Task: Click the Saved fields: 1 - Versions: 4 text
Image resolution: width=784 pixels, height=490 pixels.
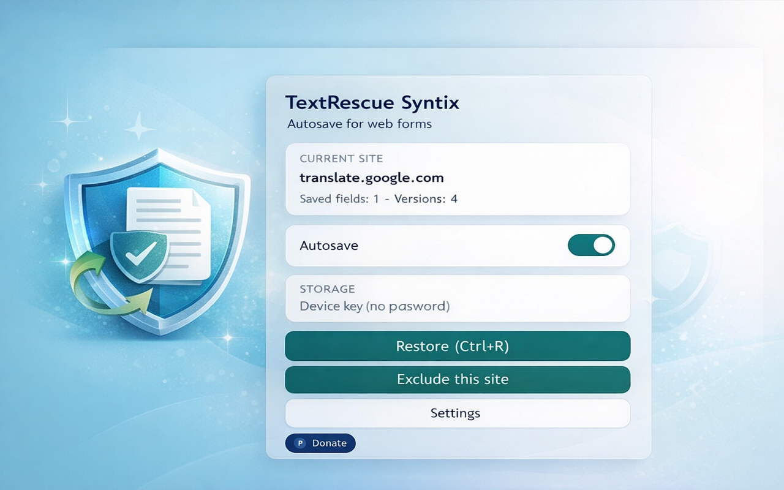Action: 379,199
